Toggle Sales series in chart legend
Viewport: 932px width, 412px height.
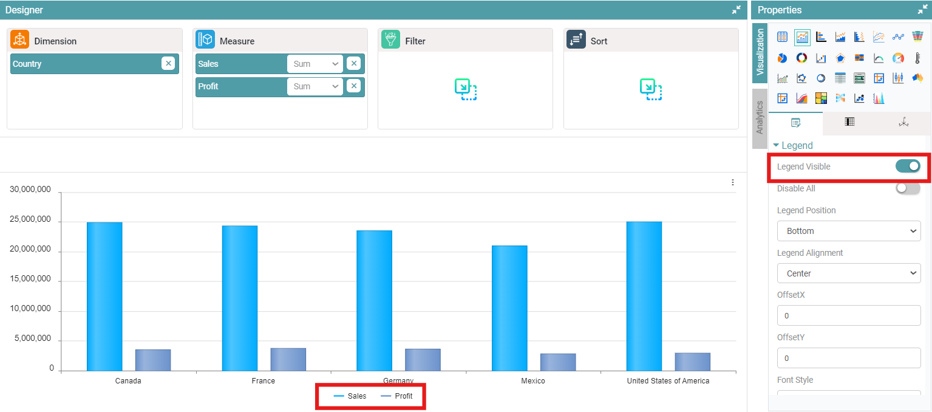(x=350, y=396)
